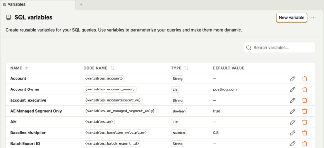Switch to the Variables tab
Viewport: 324px width, 148px height.
[x=16, y=4]
